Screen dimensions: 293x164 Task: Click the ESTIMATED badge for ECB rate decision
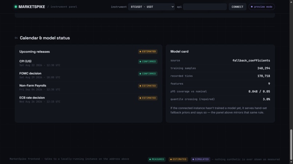tap(148, 98)
